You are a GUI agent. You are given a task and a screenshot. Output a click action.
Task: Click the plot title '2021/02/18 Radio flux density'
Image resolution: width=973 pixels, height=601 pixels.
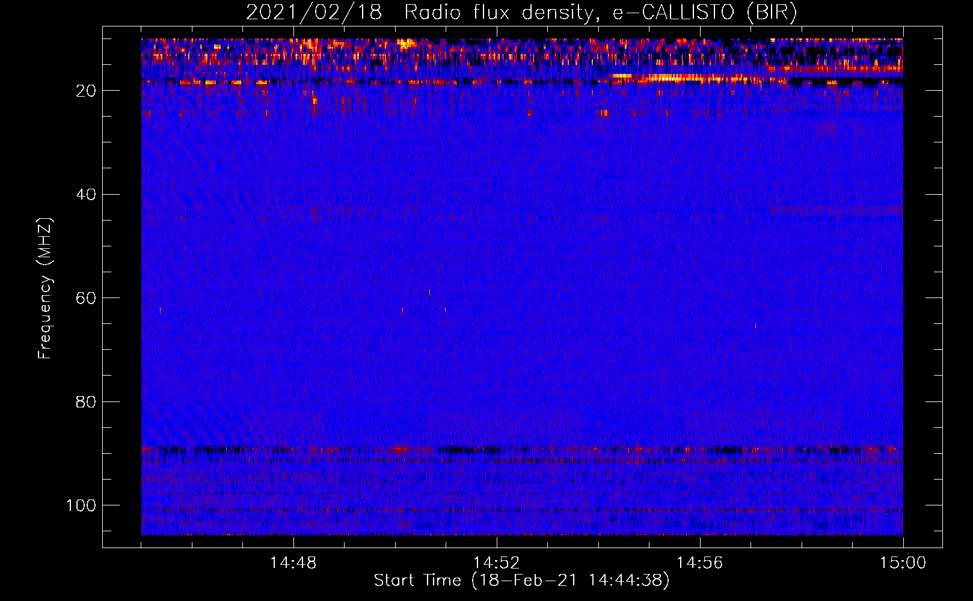tap(521, 13)
